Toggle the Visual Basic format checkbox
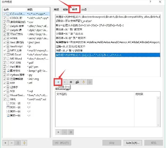Screen dimensions: 166x148 coord(5,95)
